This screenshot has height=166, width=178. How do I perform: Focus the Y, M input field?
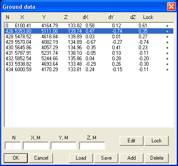click(64, 146)
